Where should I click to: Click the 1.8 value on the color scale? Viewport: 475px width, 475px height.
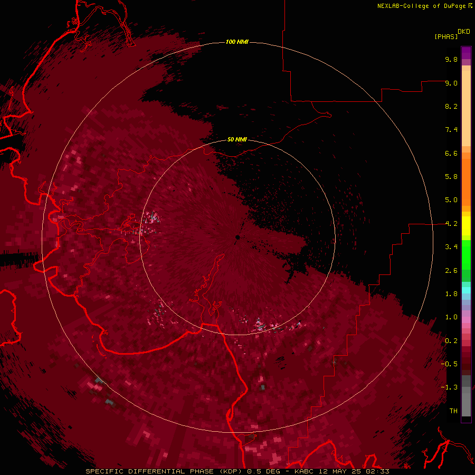pos(451,294)
